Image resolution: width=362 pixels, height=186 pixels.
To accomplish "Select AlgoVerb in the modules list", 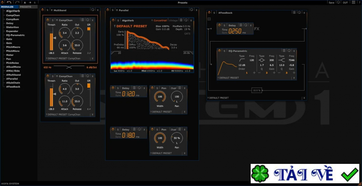I will point(13,11).
